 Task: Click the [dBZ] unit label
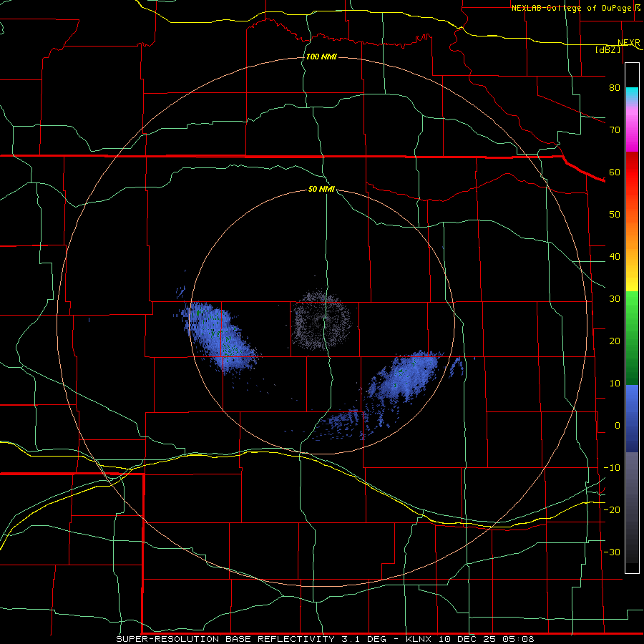(608, 49)
